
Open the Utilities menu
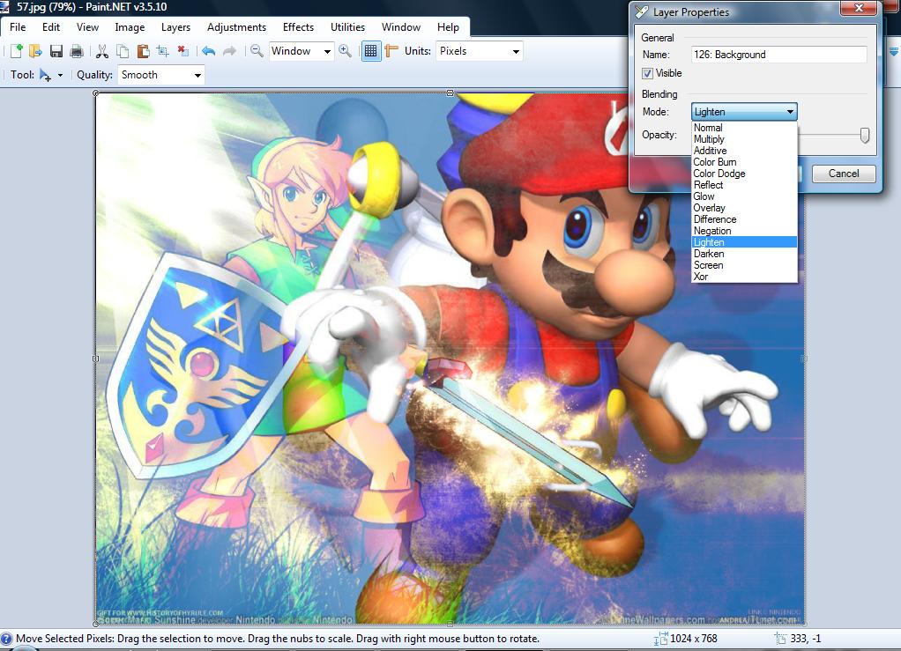pos(347,27)
